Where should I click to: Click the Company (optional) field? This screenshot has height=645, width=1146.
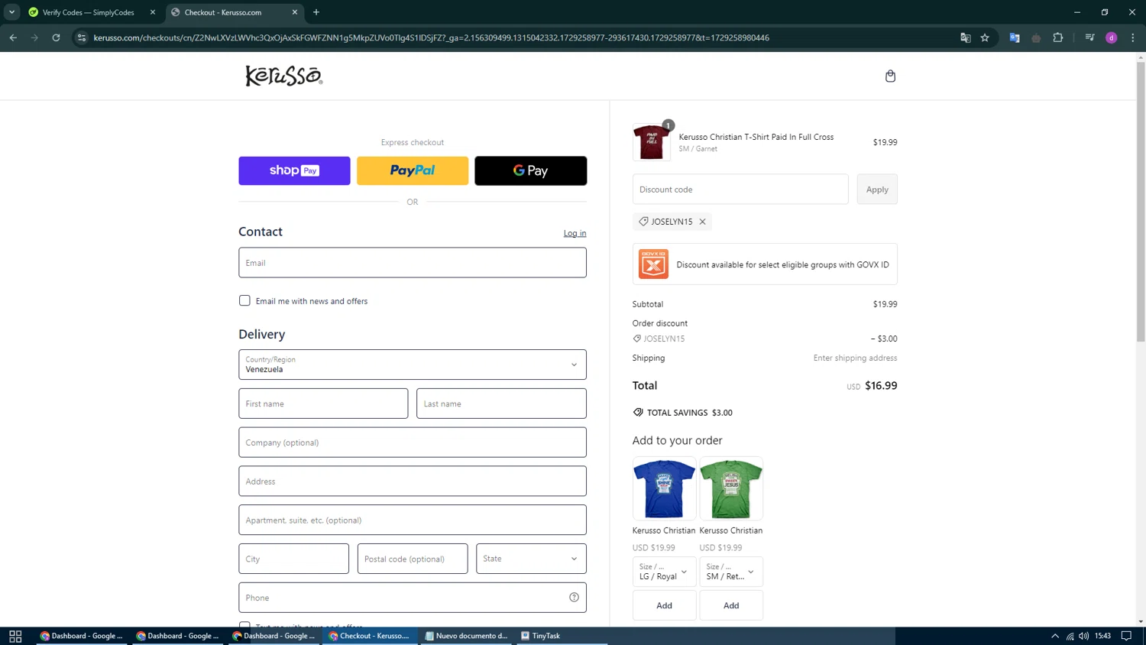click(x=413, y=442)
